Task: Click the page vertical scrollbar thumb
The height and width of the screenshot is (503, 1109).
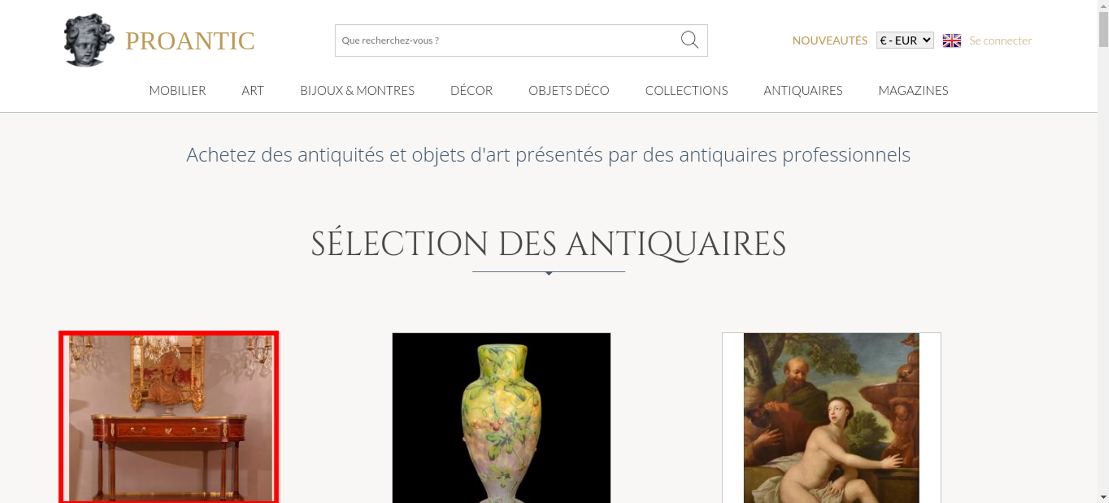Action: pyautogui.click(x=1103, y=29)
